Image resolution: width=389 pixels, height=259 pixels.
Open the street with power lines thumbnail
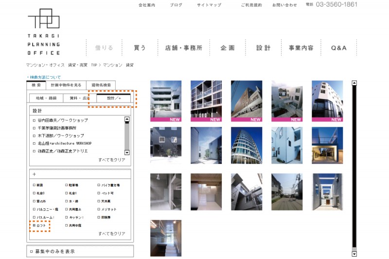pyautogui.click(x=287, y=192)
